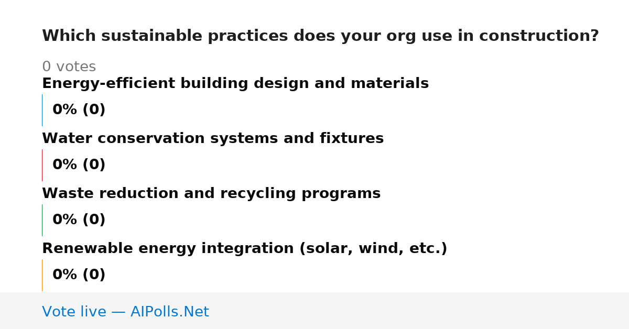
Task: Select Waste reduction and recycling programs option
Action: click(x=211, y=194)
